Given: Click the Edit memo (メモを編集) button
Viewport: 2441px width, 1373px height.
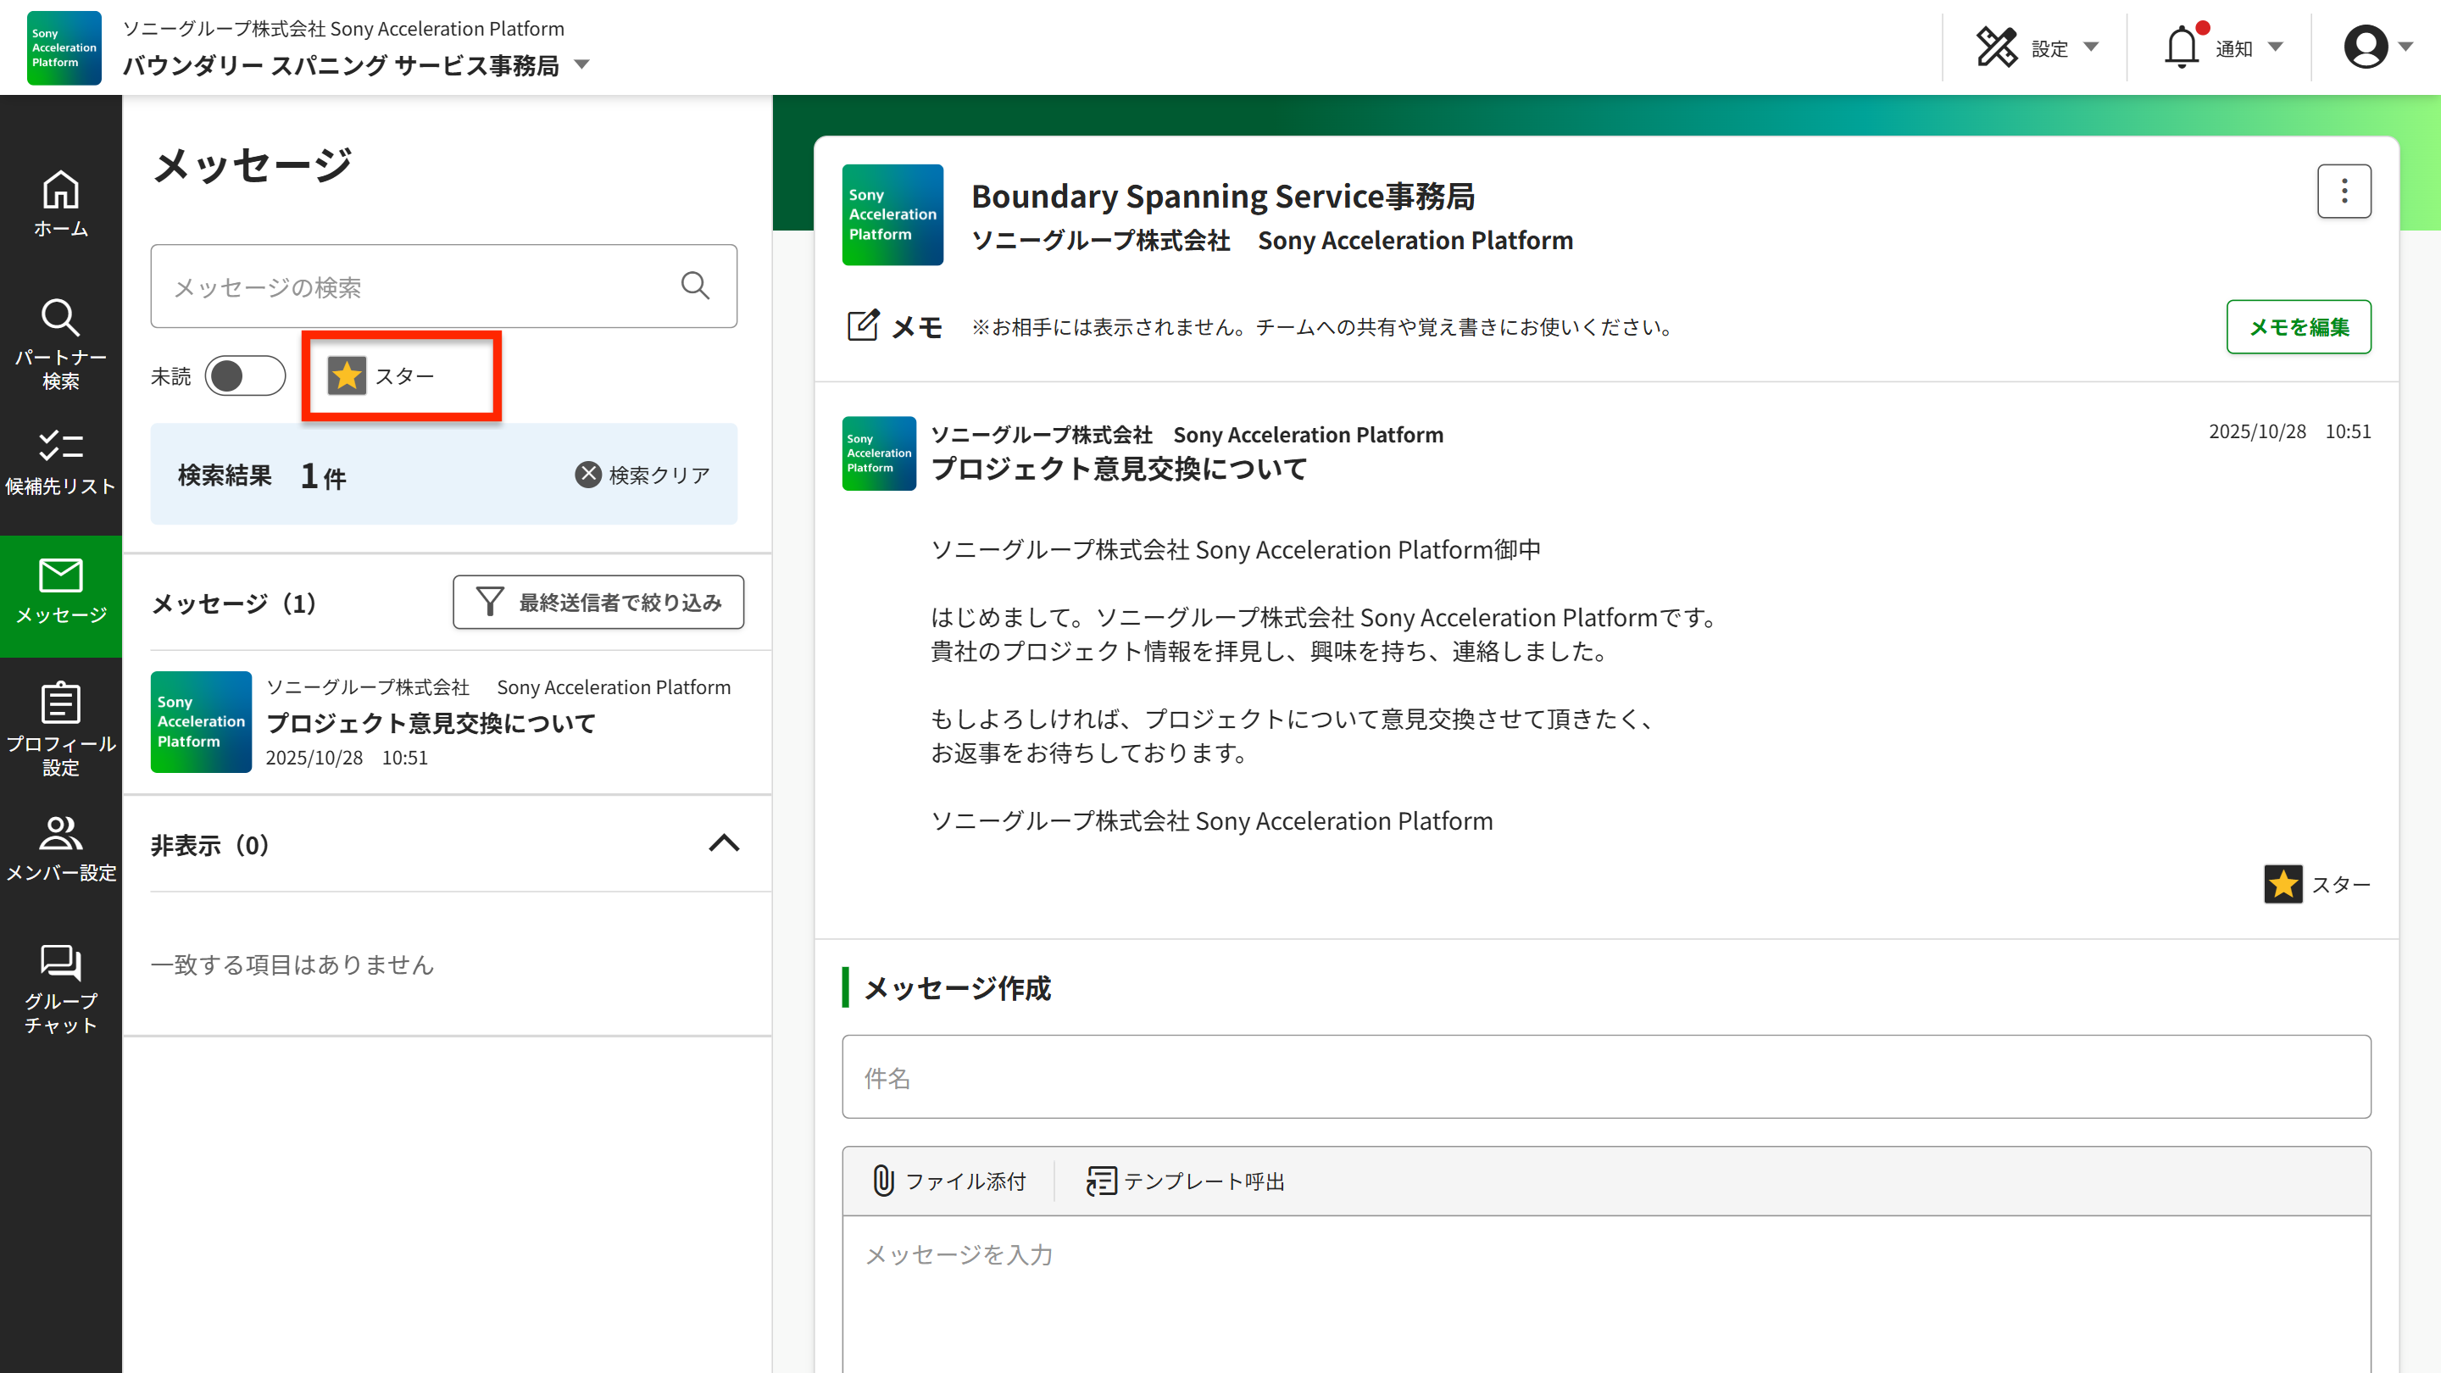Looking at the screenshot, I should pyautogui.click(x=2298, y=327).
